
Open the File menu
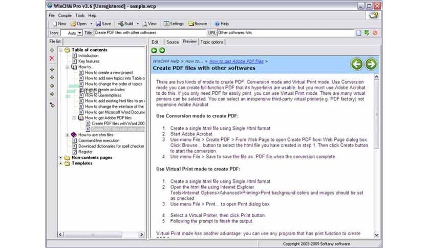[x=52, y=15]
